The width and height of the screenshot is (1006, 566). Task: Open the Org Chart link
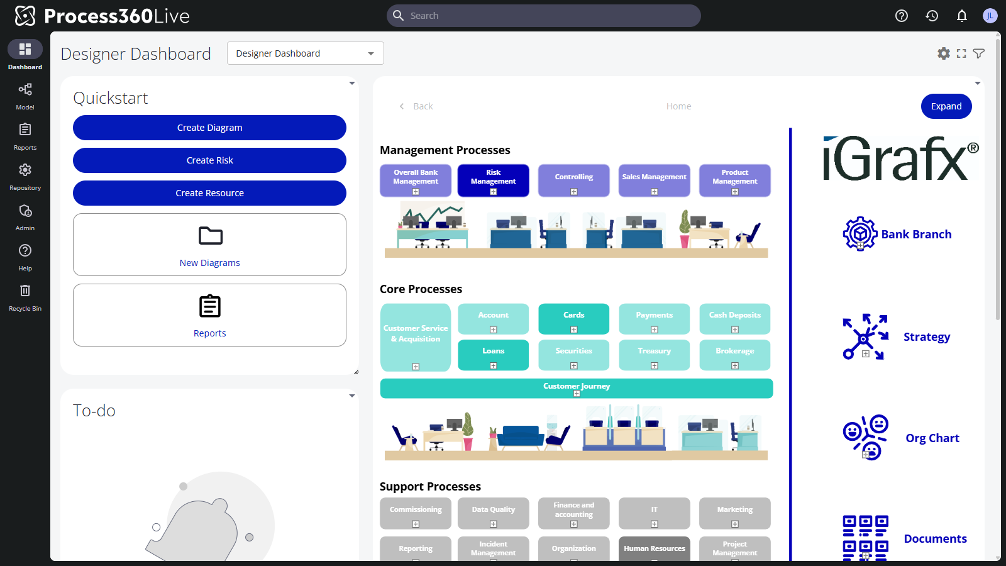(x=932, y=438)
